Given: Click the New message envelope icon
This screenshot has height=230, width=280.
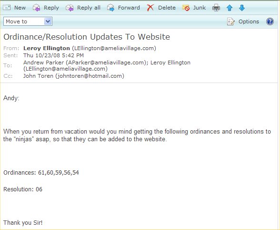Looking at the screenshot, I should 7,8.
